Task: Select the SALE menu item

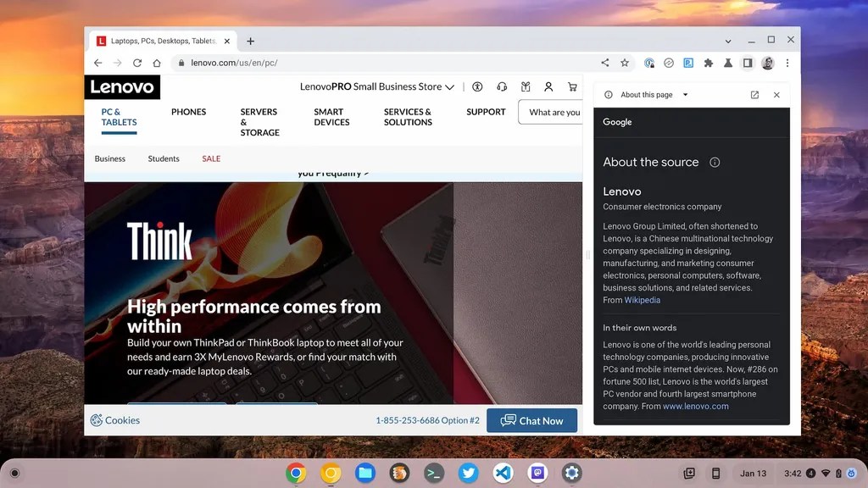Action: (x=210, y=158)
